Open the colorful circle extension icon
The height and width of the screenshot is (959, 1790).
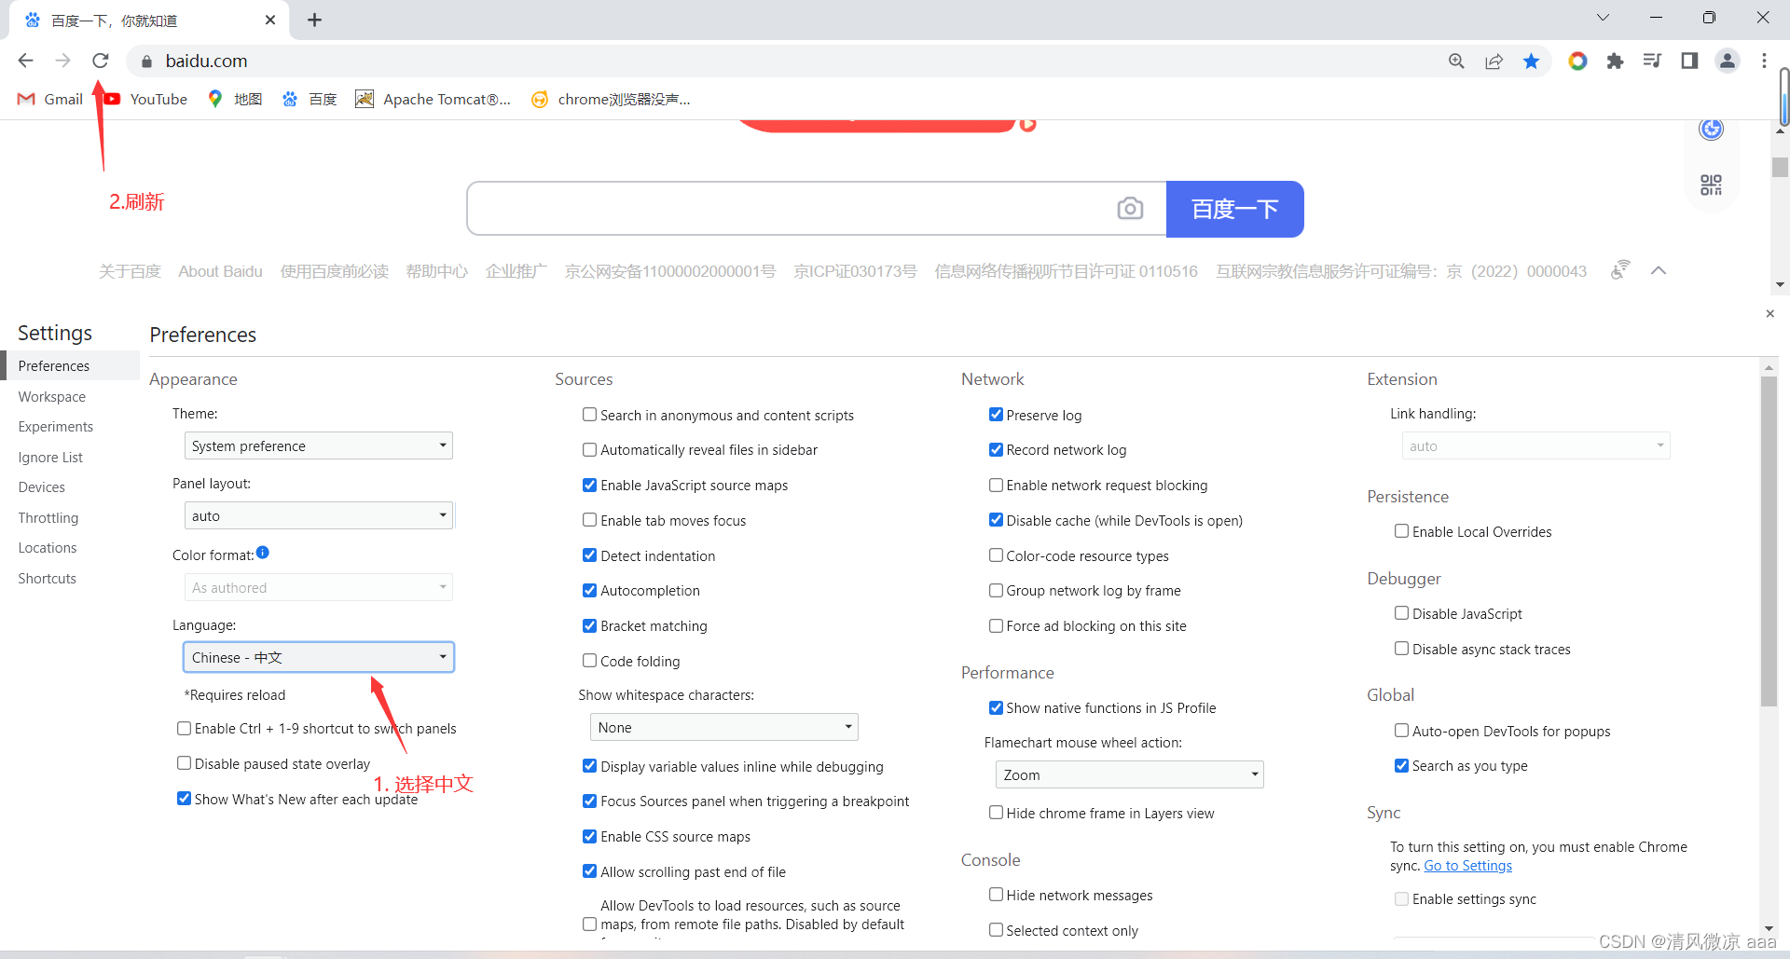click(x=1577, y=61)
